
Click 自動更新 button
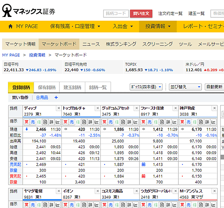pyautogui.click(x=214, y=87)
